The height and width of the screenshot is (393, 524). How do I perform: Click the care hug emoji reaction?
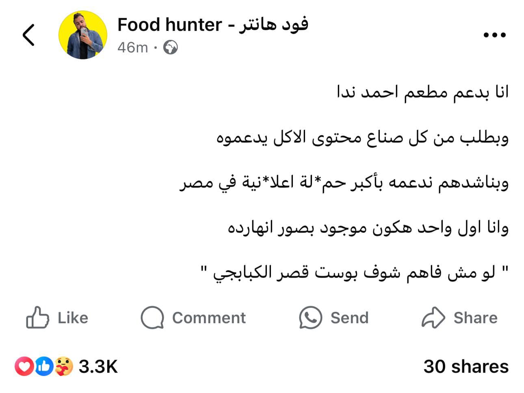pos(63,367)
